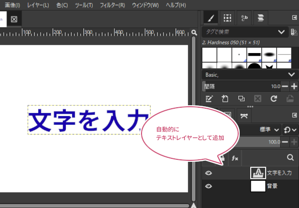Open the ウィンドウ(W) menu
This screenshot has height=208, width=299.
pos(146,5)
